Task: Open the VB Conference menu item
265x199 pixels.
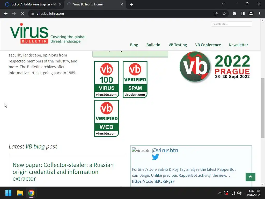Action: [208, 45]
